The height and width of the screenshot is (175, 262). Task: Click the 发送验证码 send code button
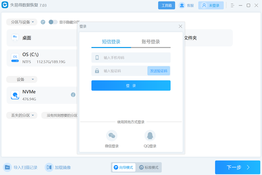click(x=159, y=71)
